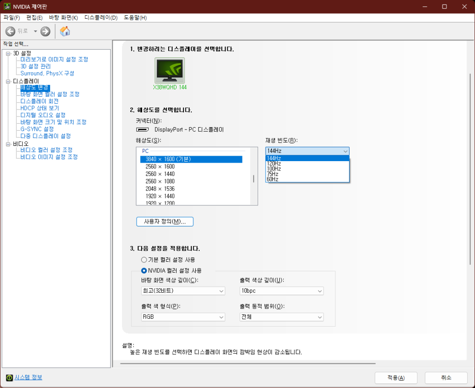475x388 pixels.
Task: Open 비디오 이미지 설정 조정 page
Action: (49, 157)
